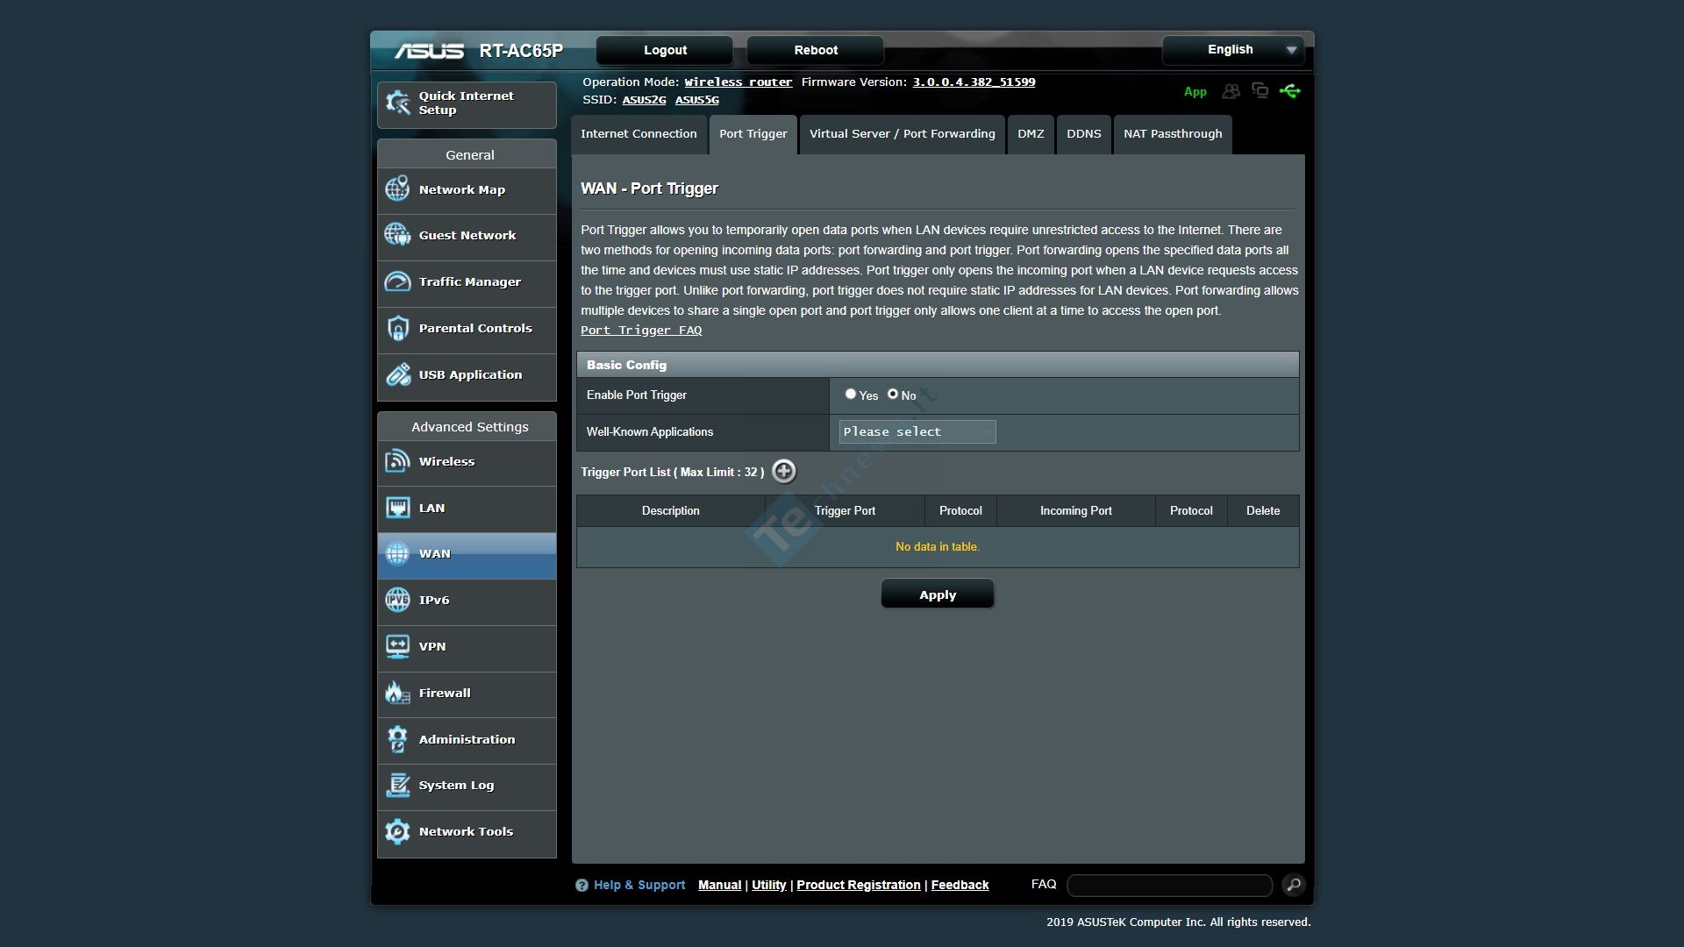Click the Delete column header
Screen dimensions: 1684x947
click(1263, 511)
